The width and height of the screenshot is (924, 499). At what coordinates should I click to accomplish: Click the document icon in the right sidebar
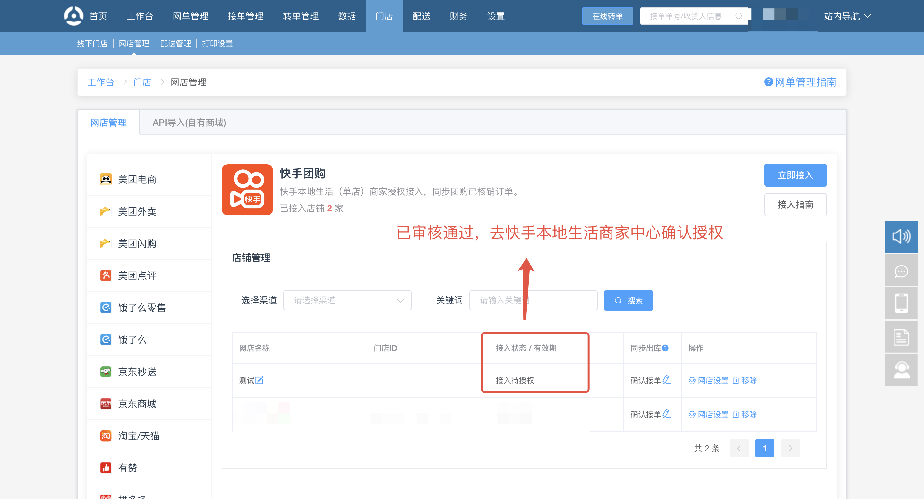click(x=901, y=337)
